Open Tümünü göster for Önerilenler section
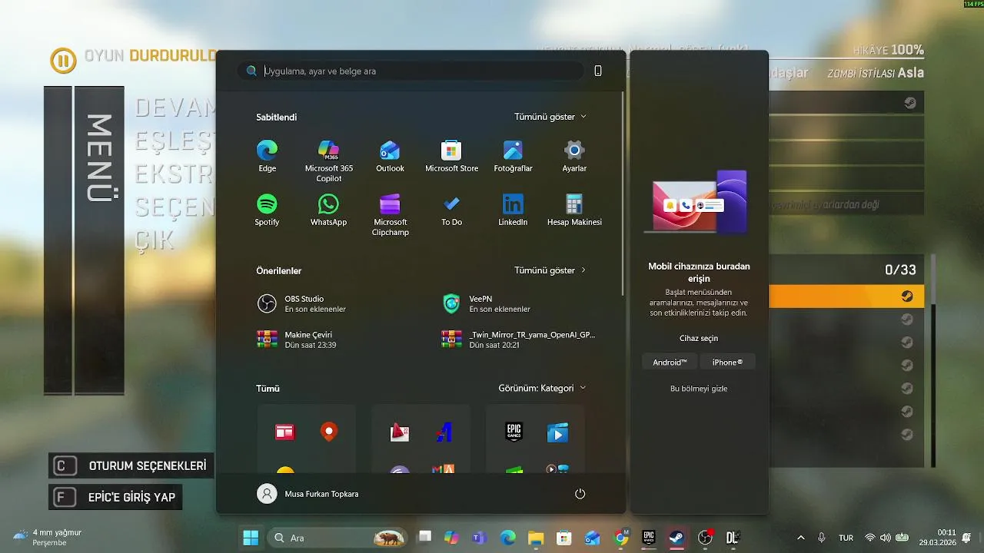This screenshot has height=553, width=984. (x=550, y=270)
